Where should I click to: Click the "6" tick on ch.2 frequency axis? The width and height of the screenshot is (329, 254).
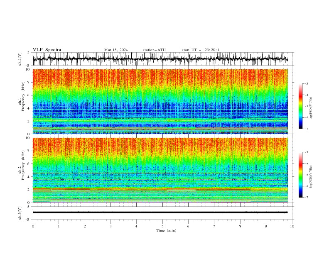pyautogui.click(x=29, y=164)
